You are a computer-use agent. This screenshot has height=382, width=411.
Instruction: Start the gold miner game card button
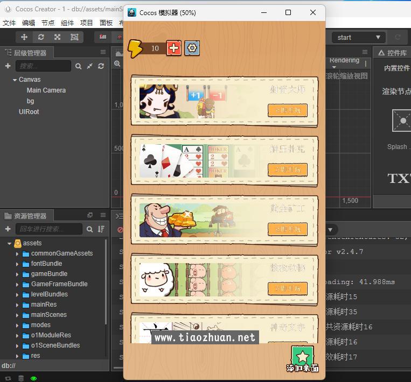[x=288, y=229]
